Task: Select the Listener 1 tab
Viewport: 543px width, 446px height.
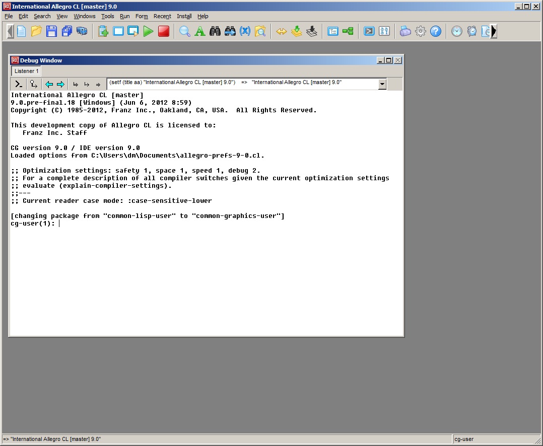Action: [x=26, y=71]
